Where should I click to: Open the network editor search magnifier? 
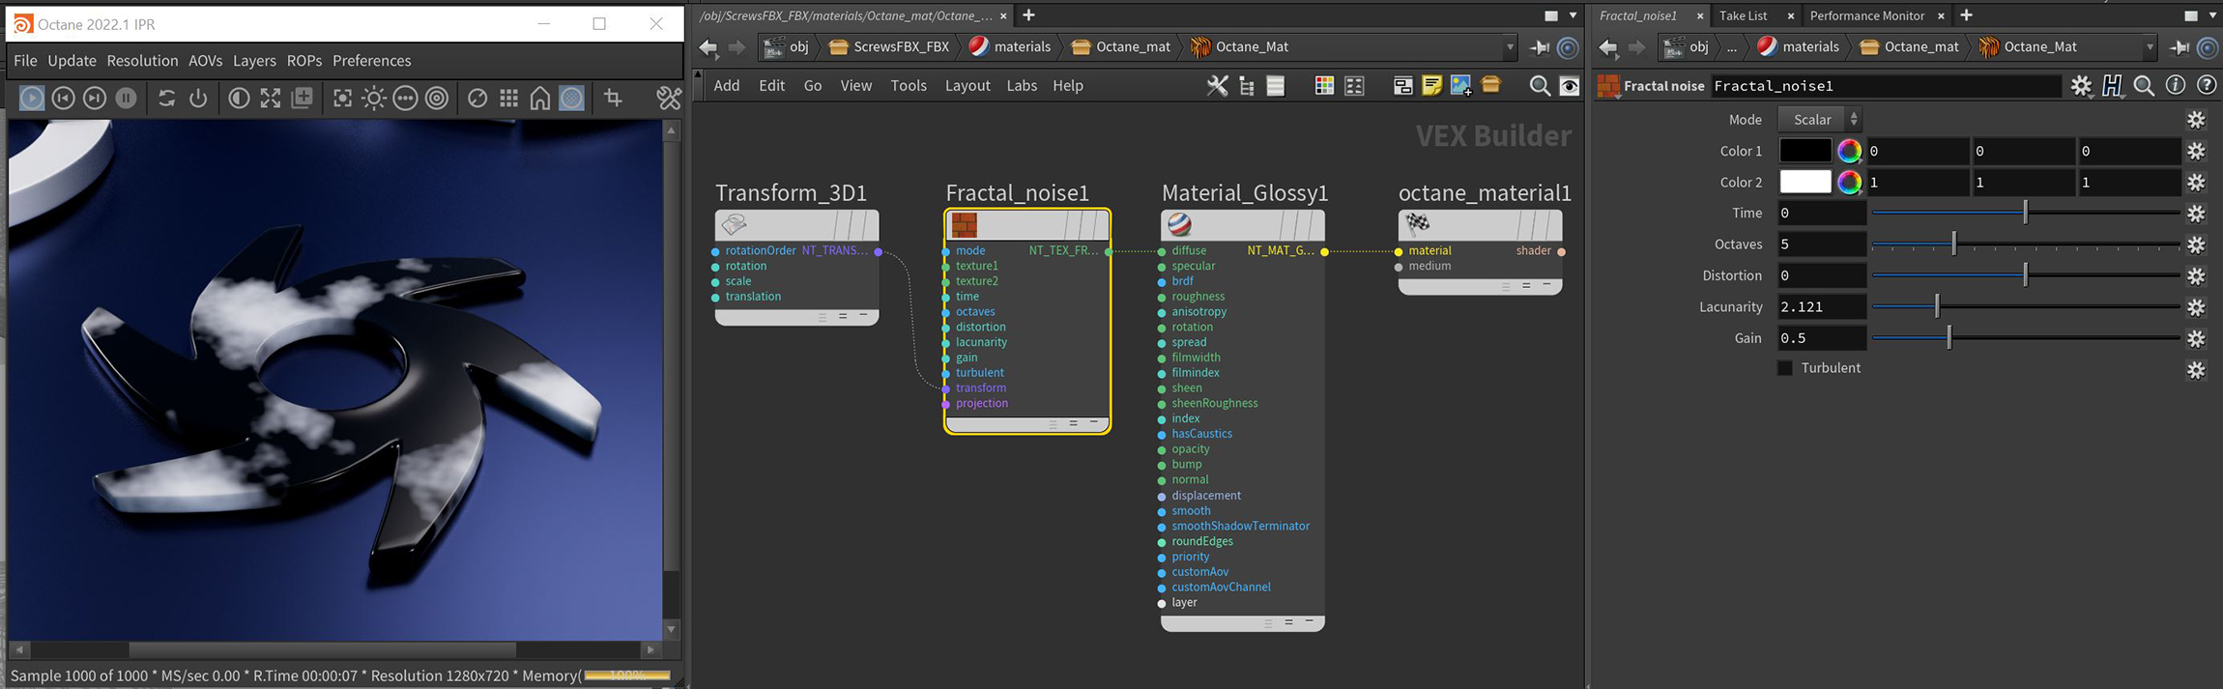point(1539,86)
